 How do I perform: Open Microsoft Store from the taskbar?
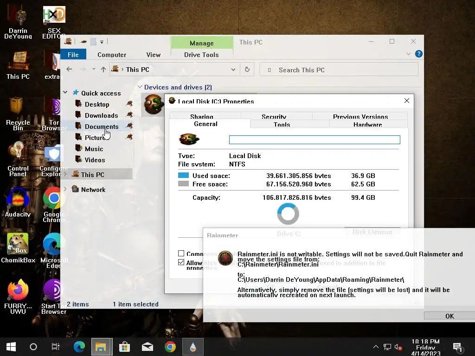point(124,347)
